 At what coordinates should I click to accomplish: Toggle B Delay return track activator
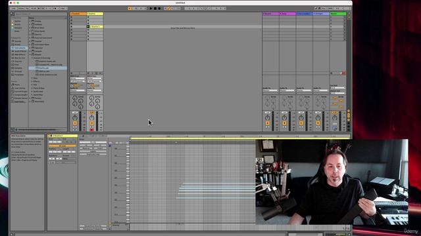(284, 123)
